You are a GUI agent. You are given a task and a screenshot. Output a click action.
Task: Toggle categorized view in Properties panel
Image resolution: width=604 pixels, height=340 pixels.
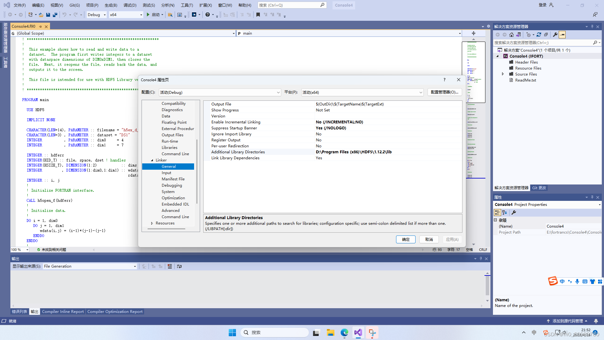497,212
